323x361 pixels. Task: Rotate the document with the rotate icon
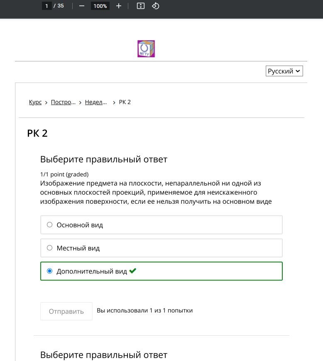(x=156, y=6)
